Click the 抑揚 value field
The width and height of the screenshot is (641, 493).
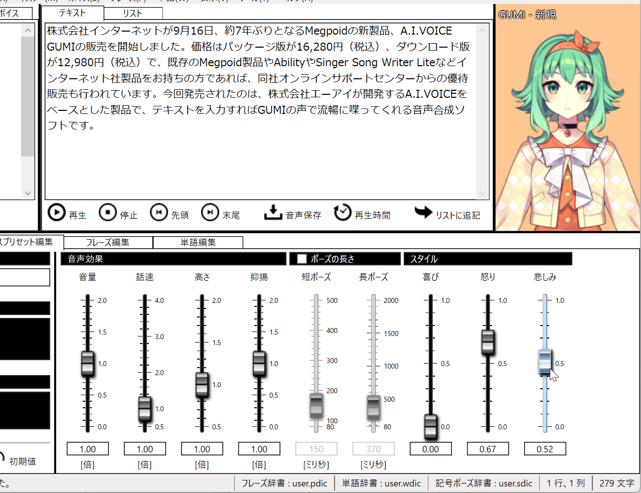(259, 449)
